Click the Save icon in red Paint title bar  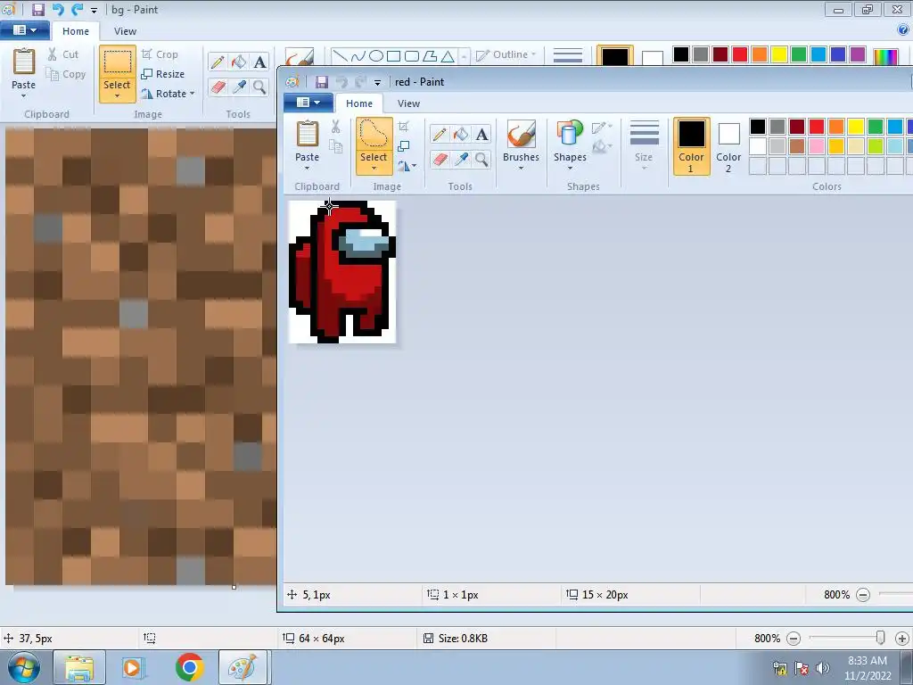[321, 82]
